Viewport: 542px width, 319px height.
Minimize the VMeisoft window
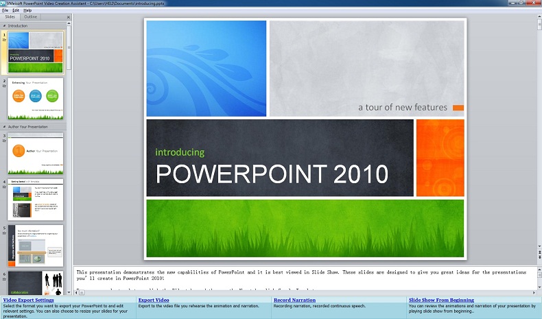tap(512, 3)
